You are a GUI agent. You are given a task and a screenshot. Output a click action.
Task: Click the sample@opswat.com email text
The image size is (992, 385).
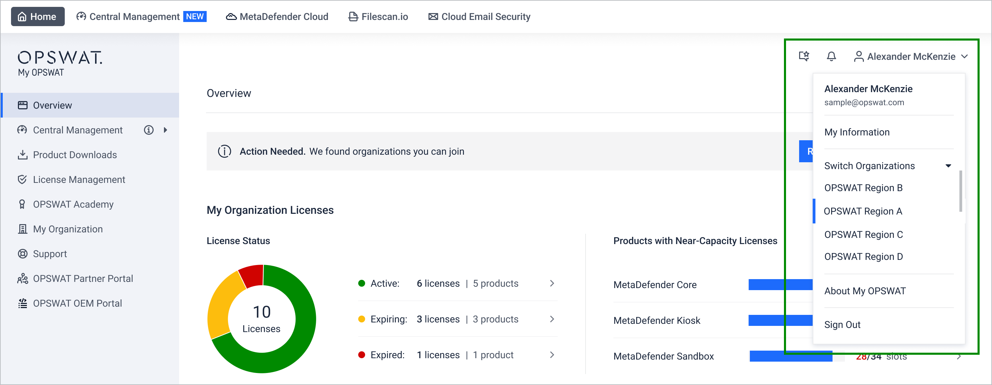pyautogui.click(x=864, y=102)
